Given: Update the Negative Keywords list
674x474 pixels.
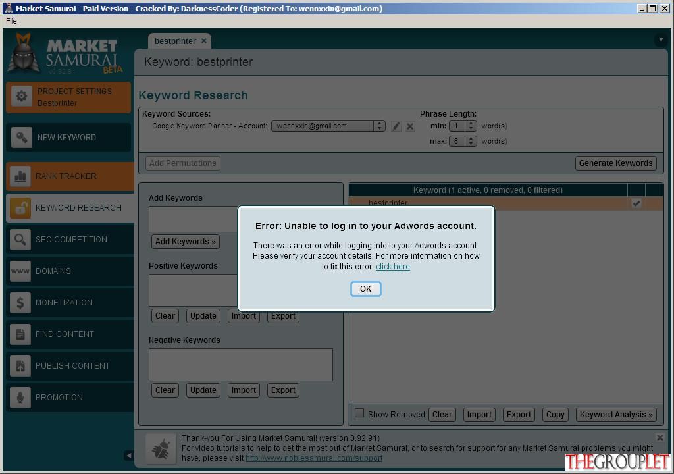Looking at the screenshot, I should click(x=203, y=390).
